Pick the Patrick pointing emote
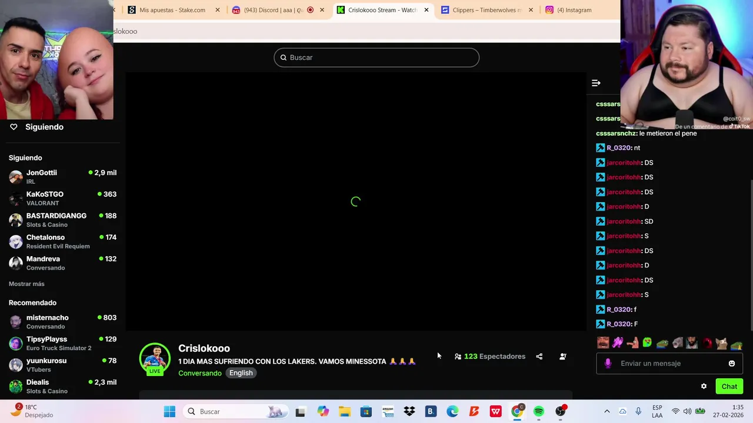 (x=632, y=343)
